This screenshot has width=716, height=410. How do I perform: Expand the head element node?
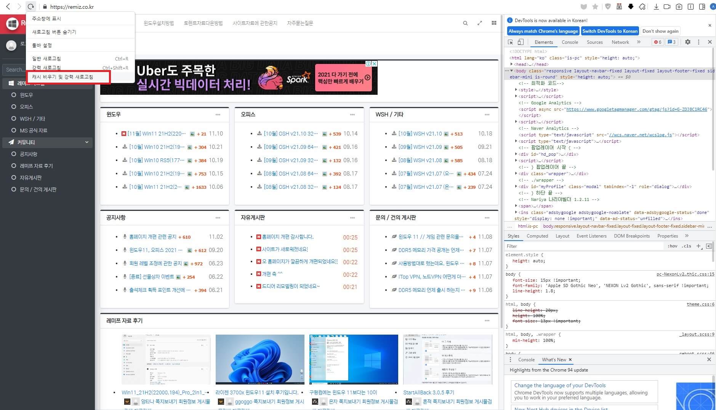point(512,64)
